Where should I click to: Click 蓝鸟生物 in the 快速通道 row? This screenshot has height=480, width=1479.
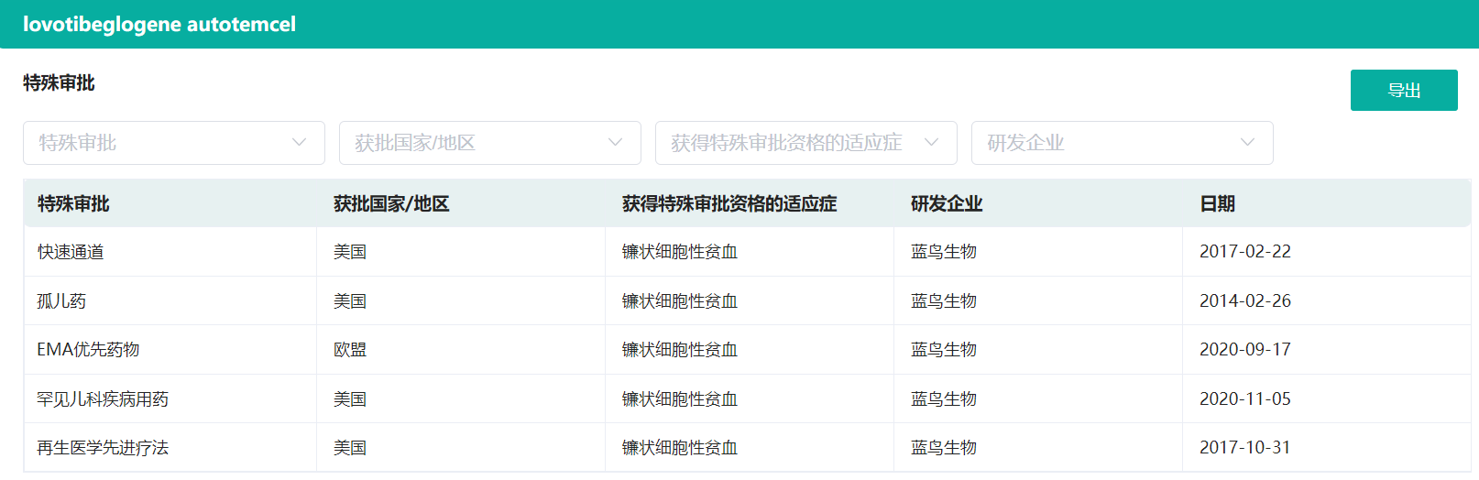[944, 252]
